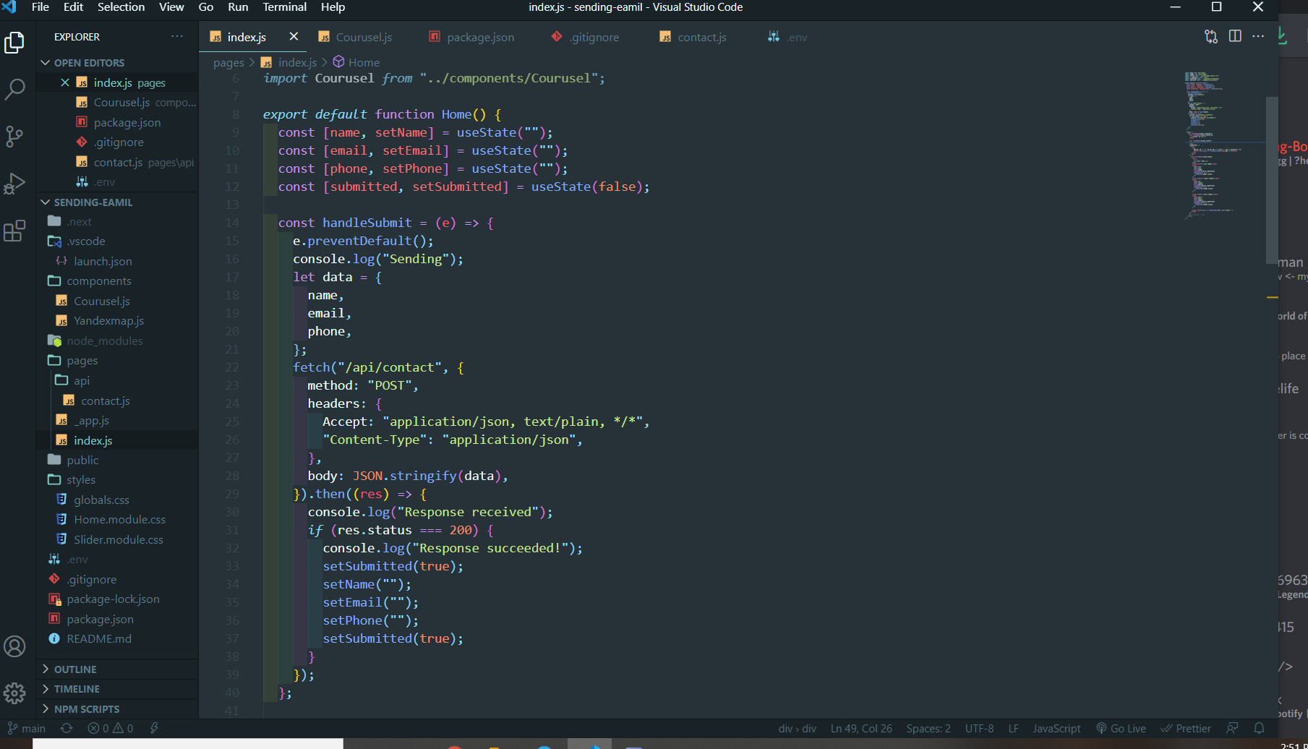
Task: Start Go Live server
Action: click(1121, 728)
